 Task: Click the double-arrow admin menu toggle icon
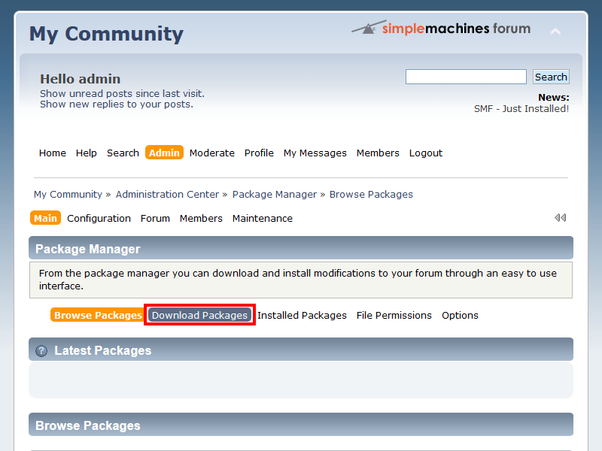(560, 218)
